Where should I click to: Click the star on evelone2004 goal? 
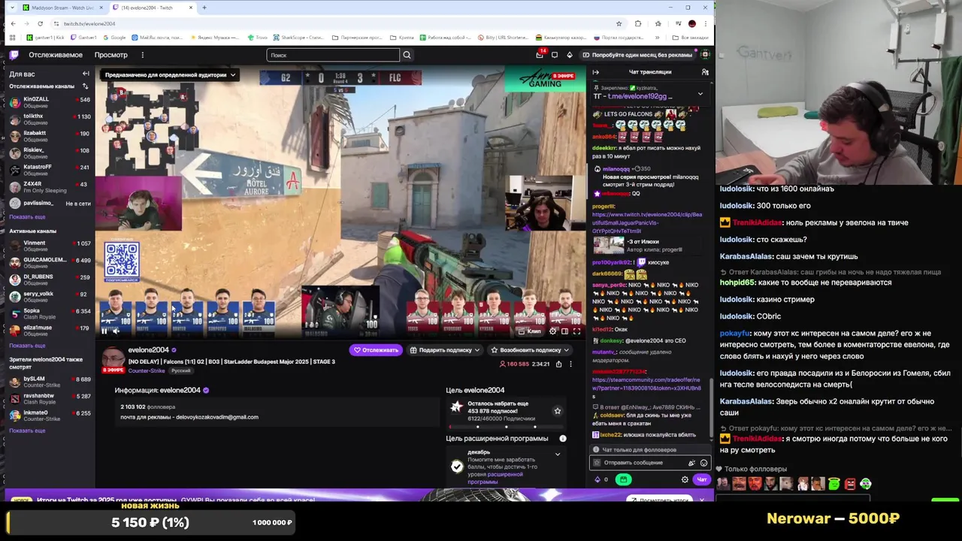click(x=557, y=411)
